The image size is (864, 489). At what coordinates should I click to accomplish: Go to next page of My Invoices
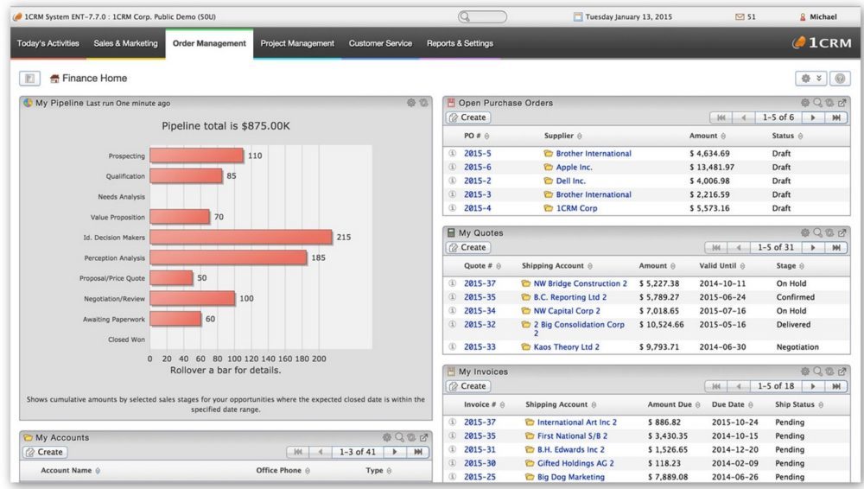coord(812,386)
